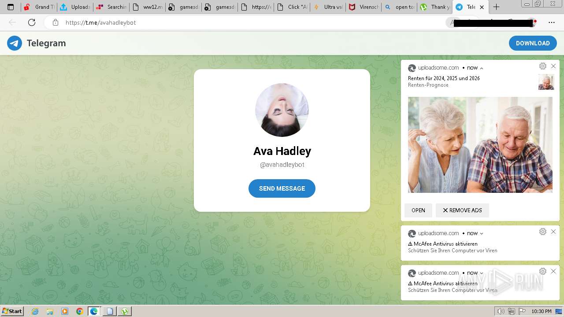Expand first McAfee notification chevron
This screenshot has width=564, height=317.
pyautogui.click(x=482, y=234)
